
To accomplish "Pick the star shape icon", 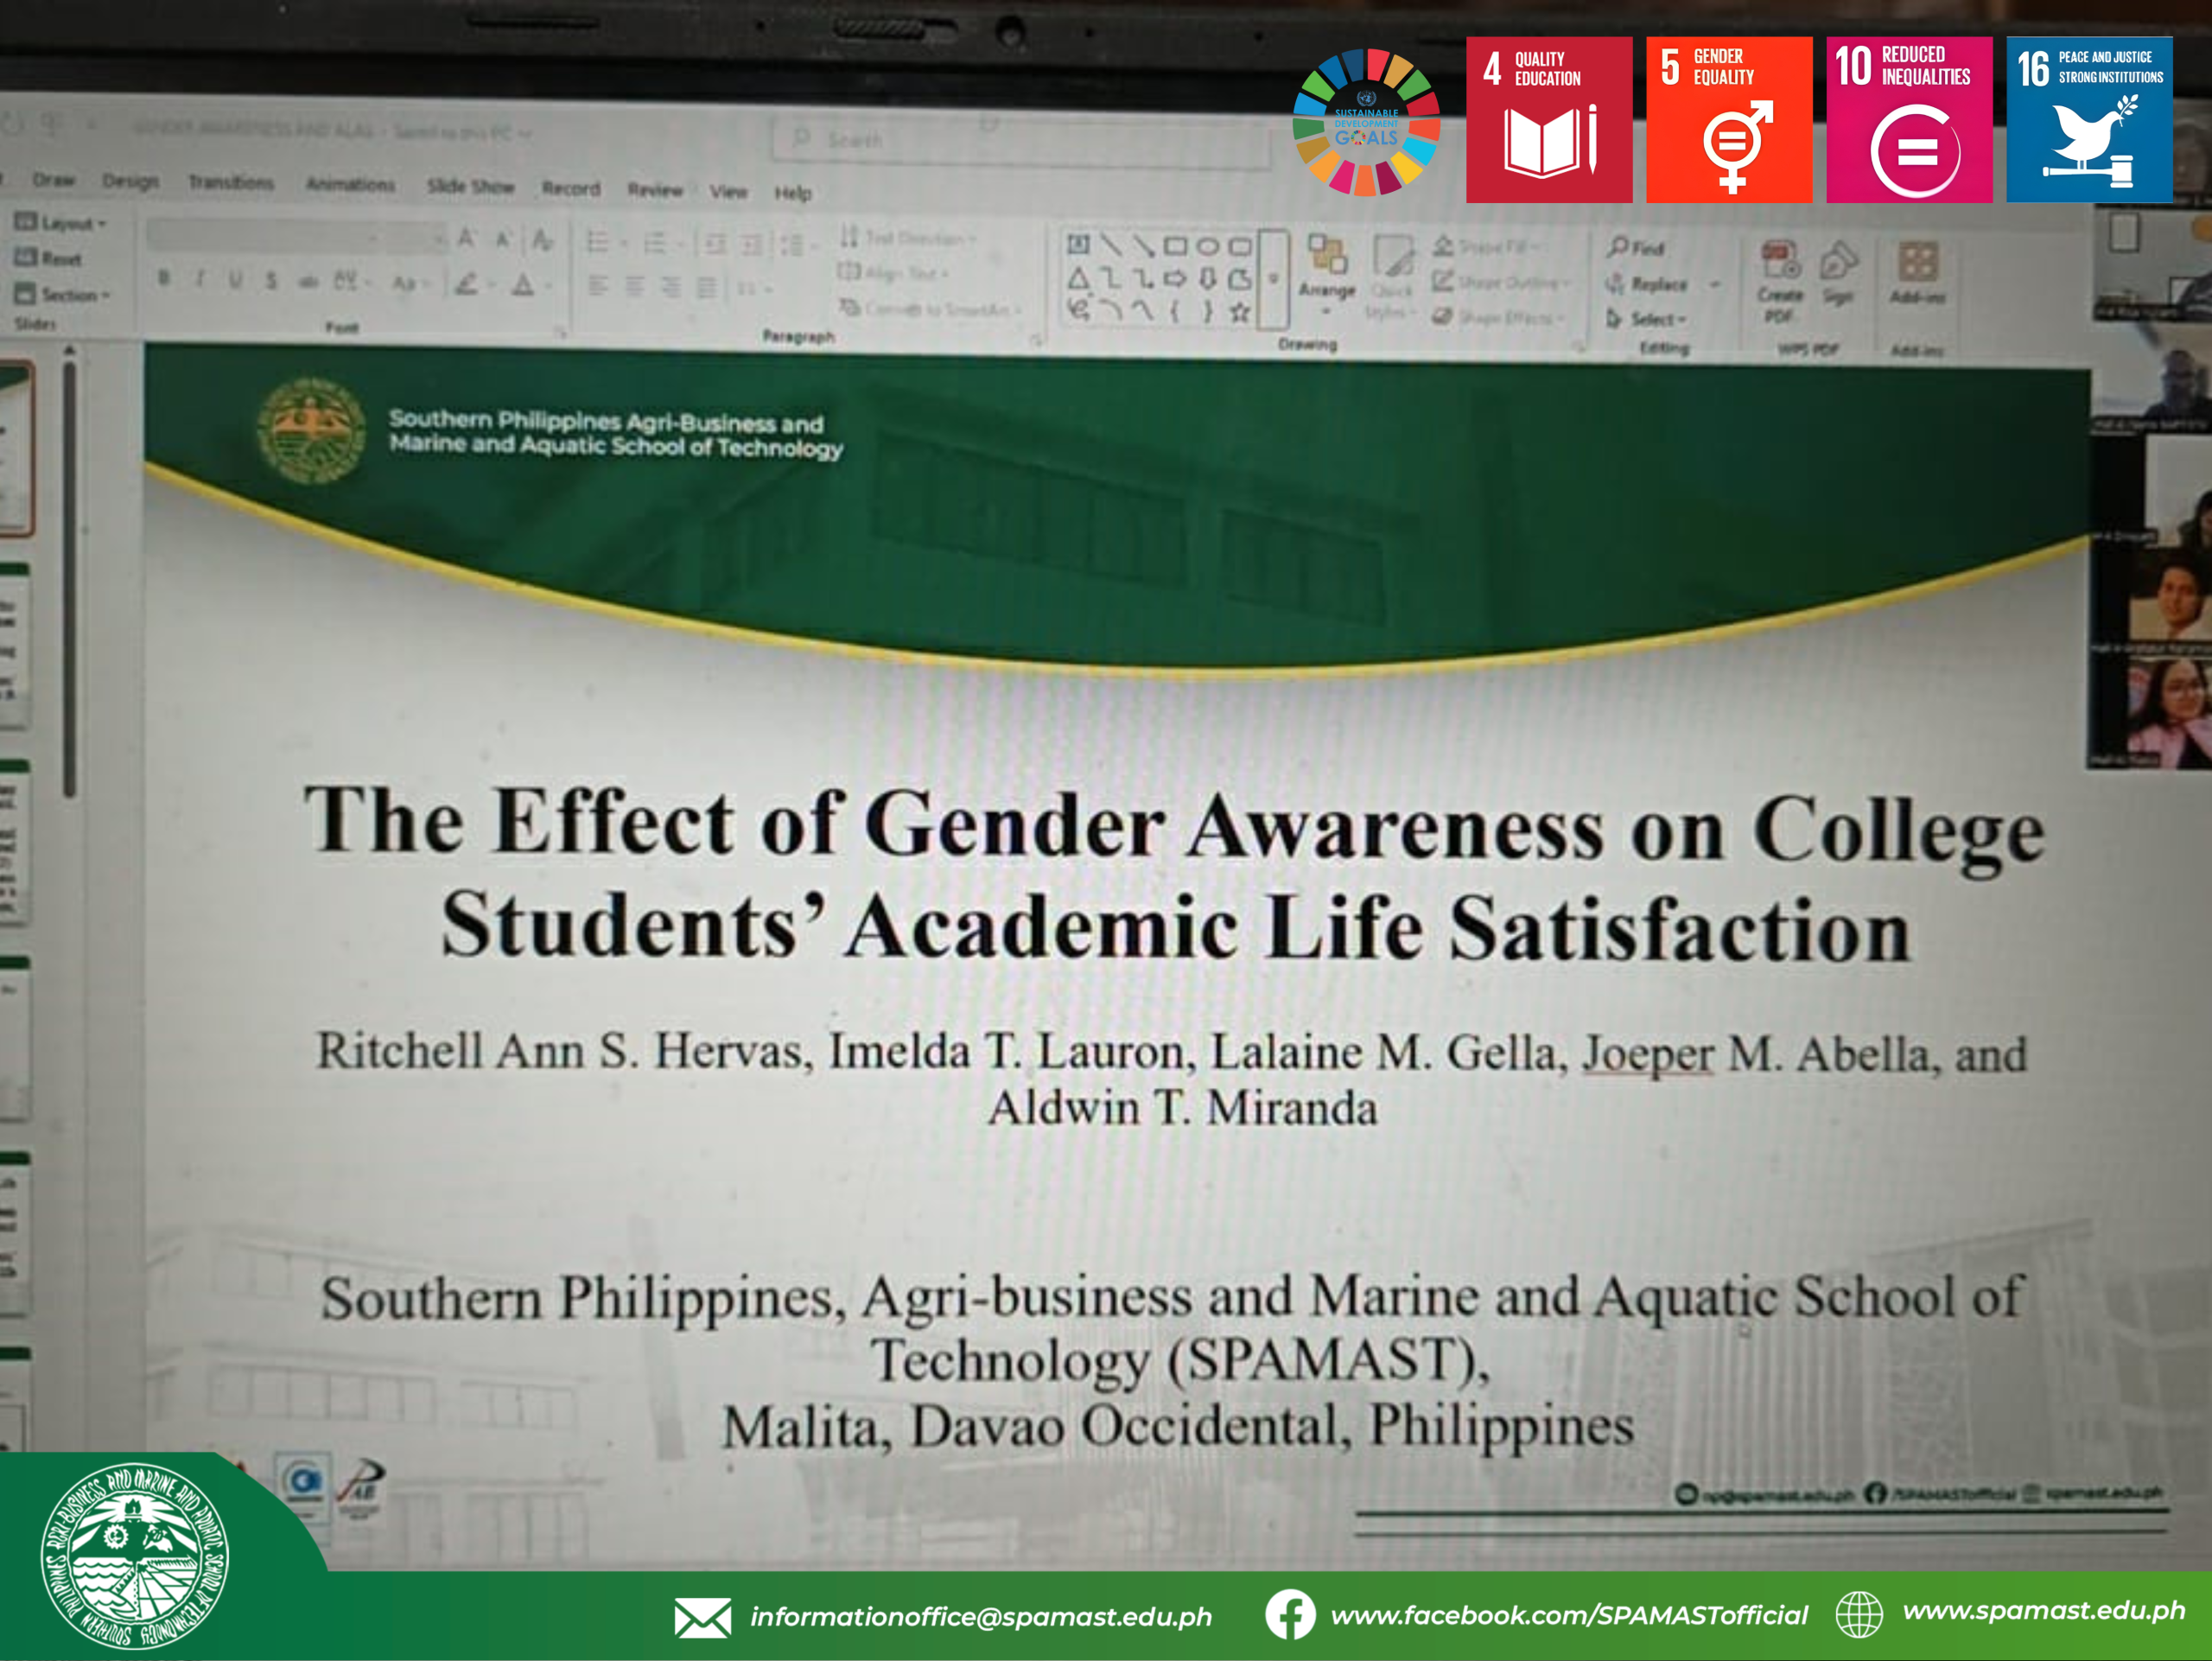I will 1240,313.
